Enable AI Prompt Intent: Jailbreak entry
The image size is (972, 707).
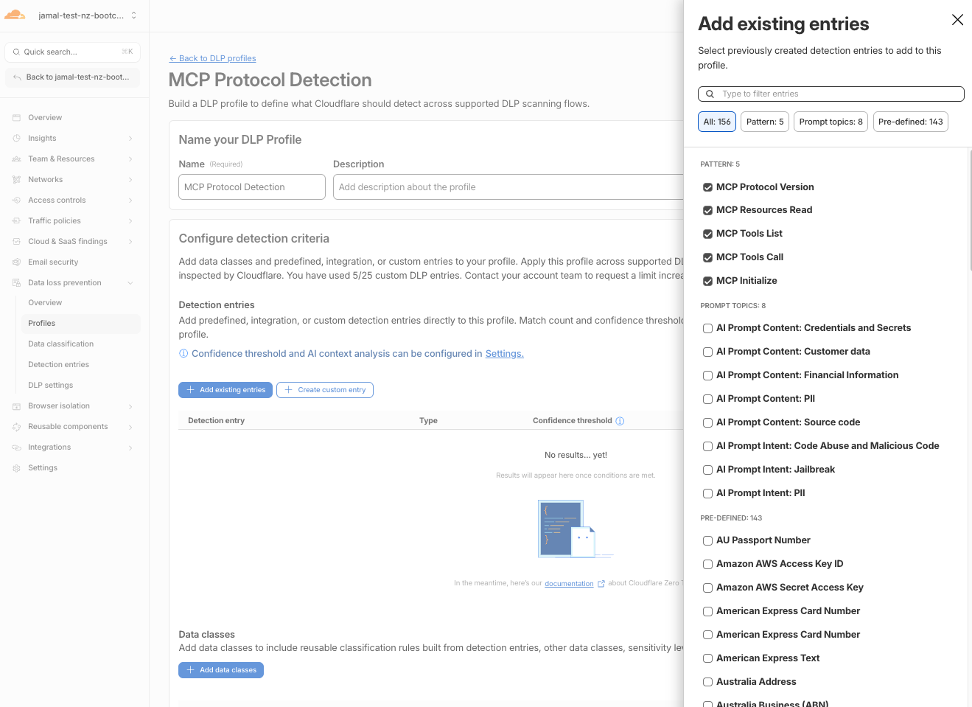[x=707, y=470]
